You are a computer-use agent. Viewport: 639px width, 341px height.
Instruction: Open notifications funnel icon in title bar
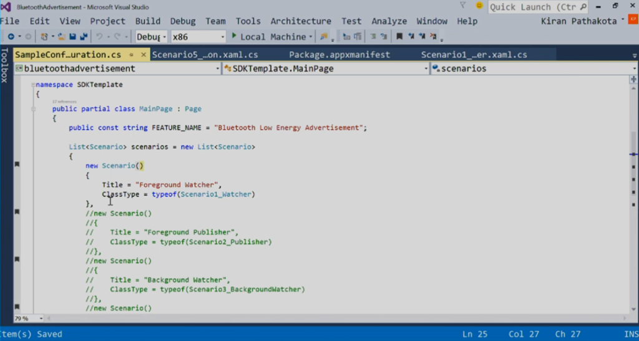click(x=462, y=6)
